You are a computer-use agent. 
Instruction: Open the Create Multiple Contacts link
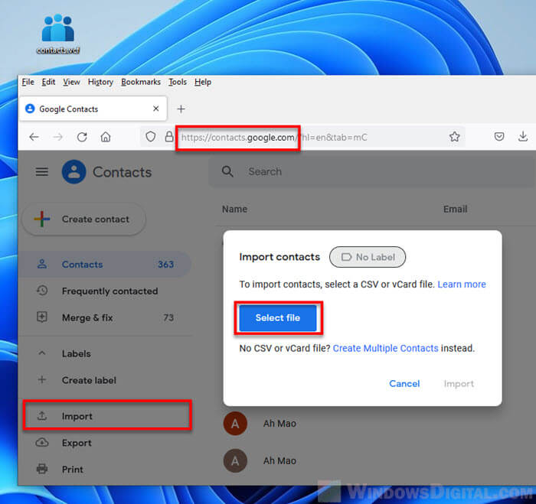[386, 348]
